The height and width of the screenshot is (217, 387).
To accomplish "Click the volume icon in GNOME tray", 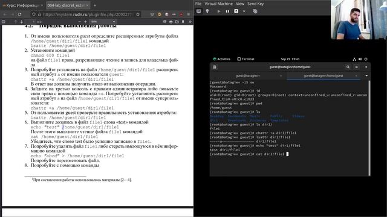I will click(360, 59).
